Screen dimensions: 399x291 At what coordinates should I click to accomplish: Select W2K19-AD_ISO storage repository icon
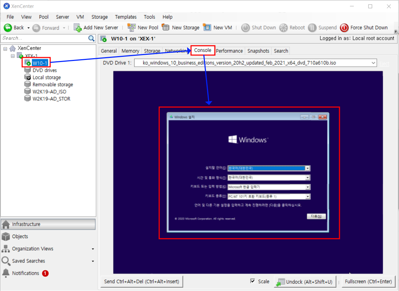[x=27, y=91]
